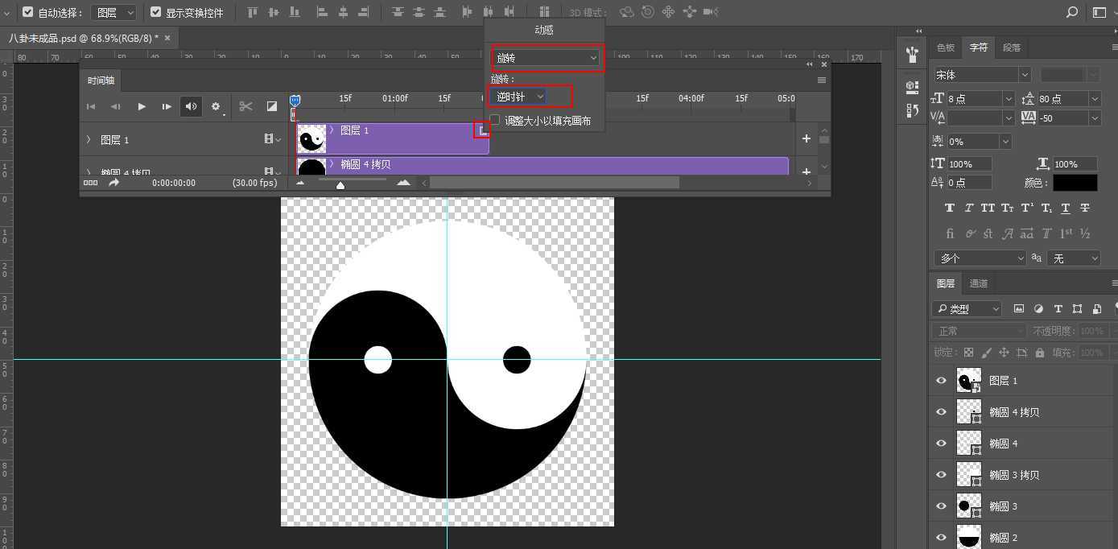The image size is (1118, 549).
Task: Click the black text 颜色 swatch
Action: pyautogui.click(x=1075, y=183)
